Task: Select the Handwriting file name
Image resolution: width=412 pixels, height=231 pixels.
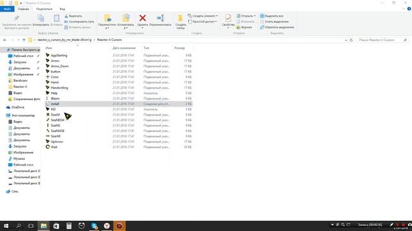Action: (59, 87)
